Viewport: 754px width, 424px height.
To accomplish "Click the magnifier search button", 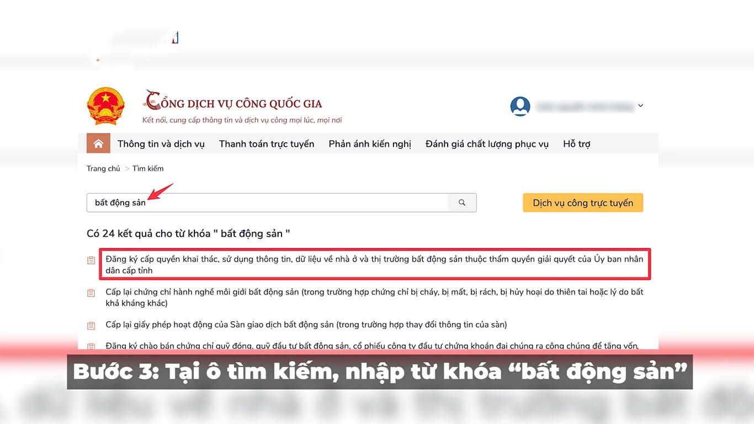I will coord(462,203).
